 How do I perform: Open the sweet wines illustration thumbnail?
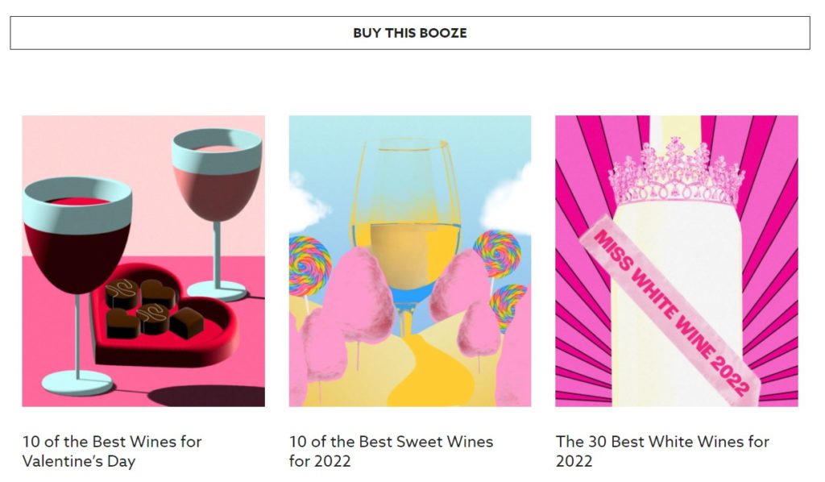pos(410,261)
